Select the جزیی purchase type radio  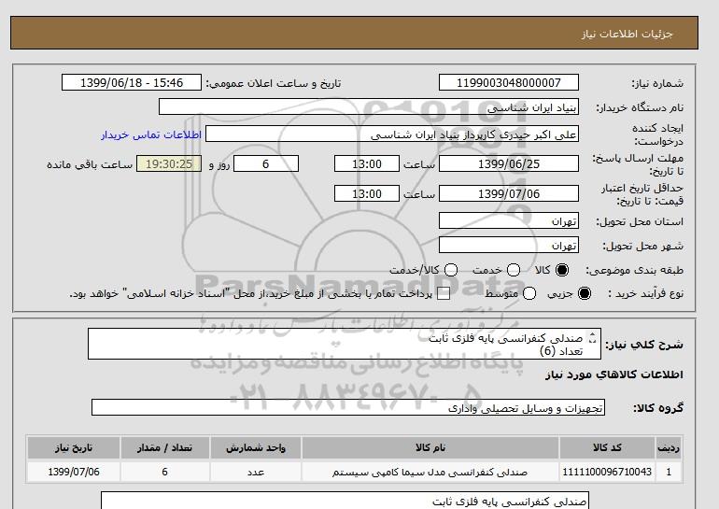pyautogui.click(x=585, y=293)
